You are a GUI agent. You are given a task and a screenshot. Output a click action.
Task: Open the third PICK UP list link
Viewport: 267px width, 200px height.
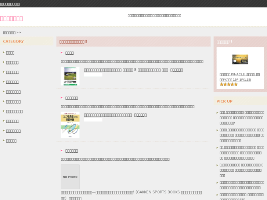pyautogui.click(x=242, y=153)
